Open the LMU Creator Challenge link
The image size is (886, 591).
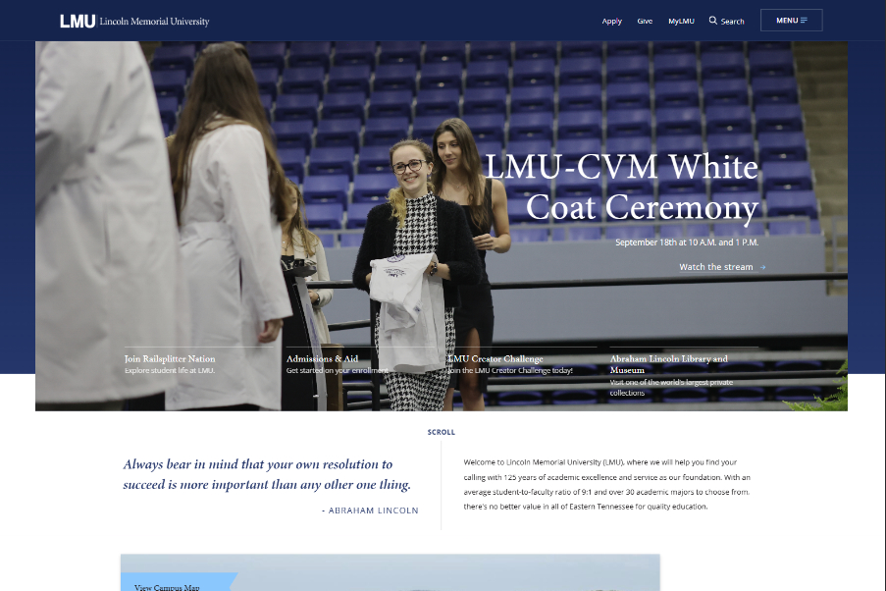[x=495, y=358]
